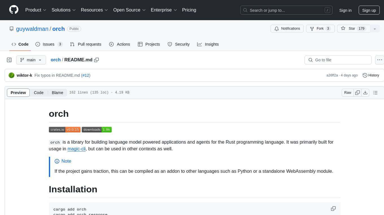Open the Enterprise dropdown
This screenshot has height=215, width=384.
(x=164, y=10)
